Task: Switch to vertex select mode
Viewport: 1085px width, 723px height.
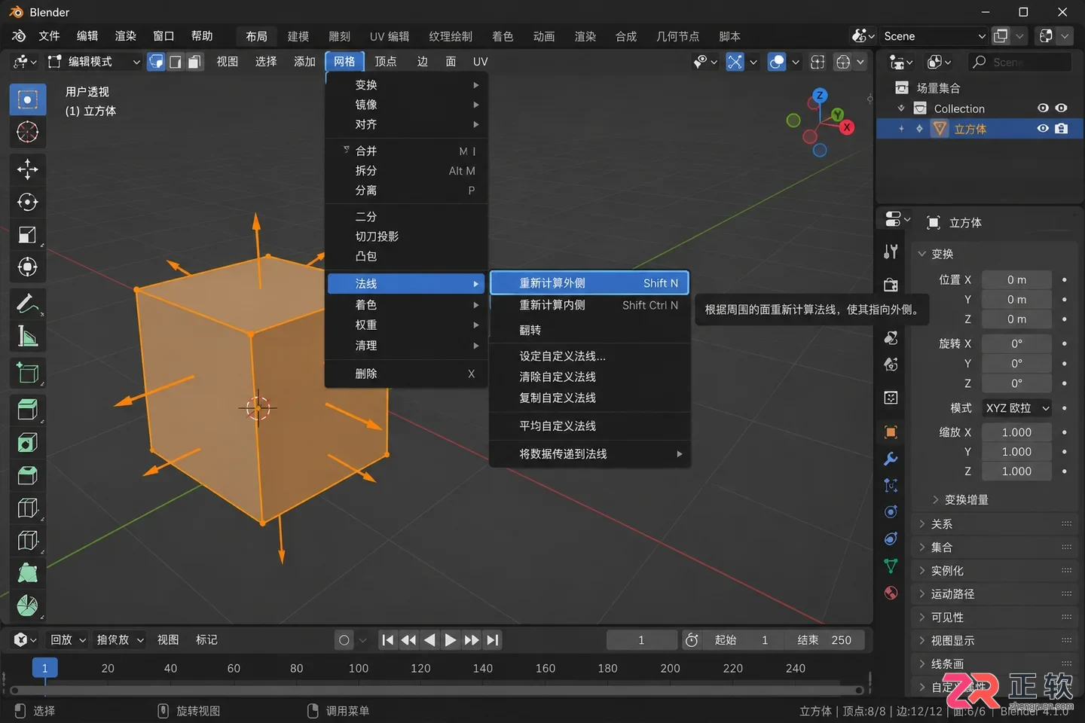Action: click(x=156, y=62)
